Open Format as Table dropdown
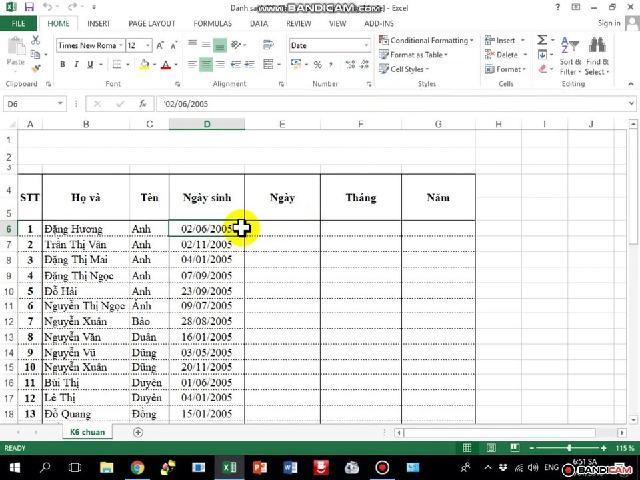The height and width of the screenshot is (480, 640). [413, 55]
